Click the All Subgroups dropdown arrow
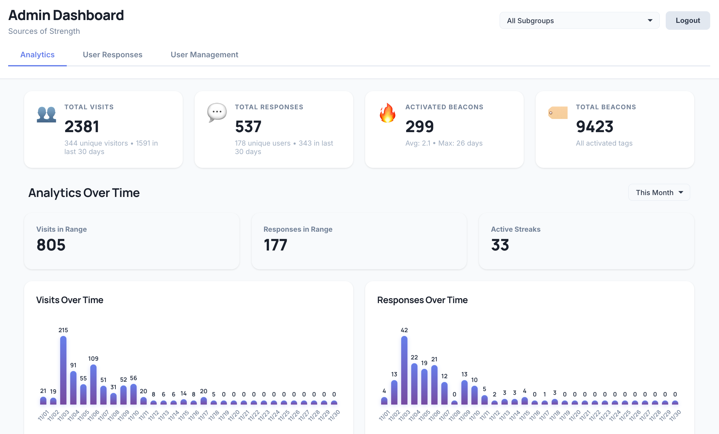719x434 pixels. pyautogui.click(x=650, y=21)
